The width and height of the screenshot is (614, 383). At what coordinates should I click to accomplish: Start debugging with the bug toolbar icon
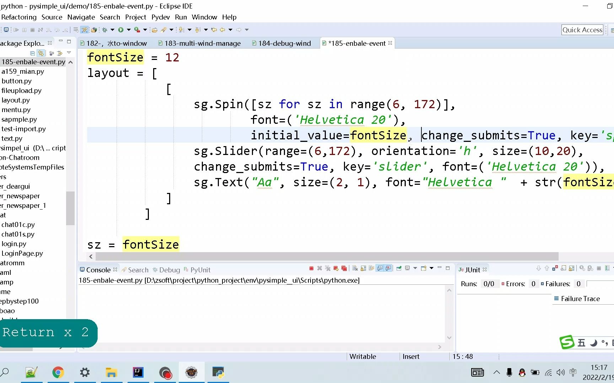tap(104, 30)
